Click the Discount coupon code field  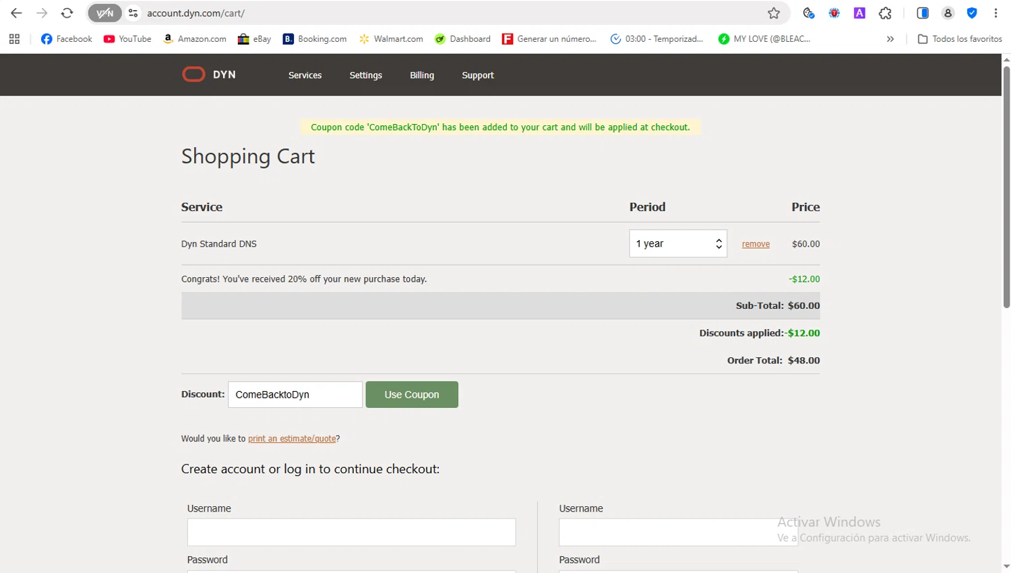click(295, 394)
